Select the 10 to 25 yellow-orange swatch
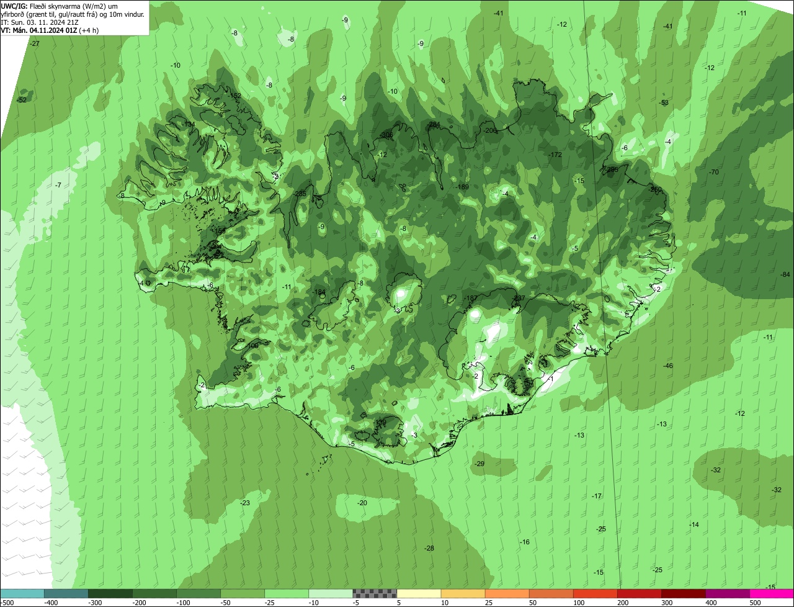 pyautogui.click(x=463, y=593)
